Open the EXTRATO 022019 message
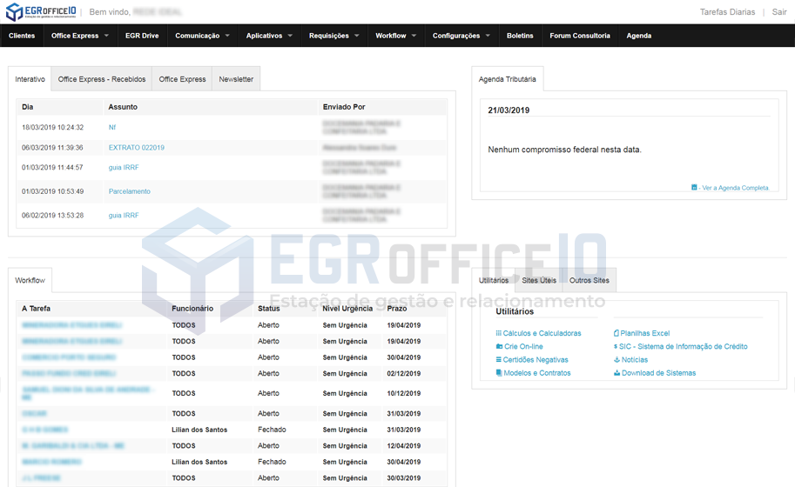 [x=137, y=147]
